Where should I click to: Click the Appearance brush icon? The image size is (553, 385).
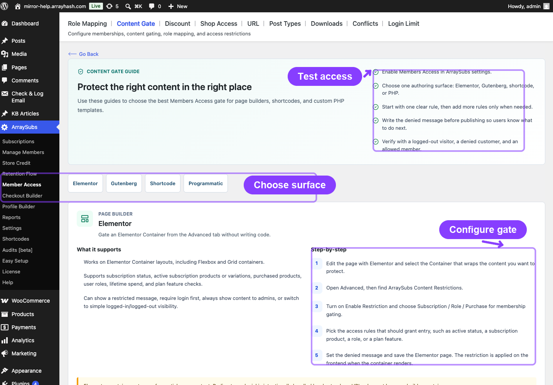coord(5,371)
